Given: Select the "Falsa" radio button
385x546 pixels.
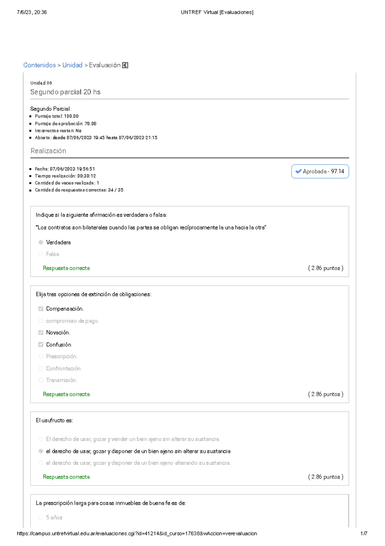Looking at the screenshot, I should tap(40, 254).
